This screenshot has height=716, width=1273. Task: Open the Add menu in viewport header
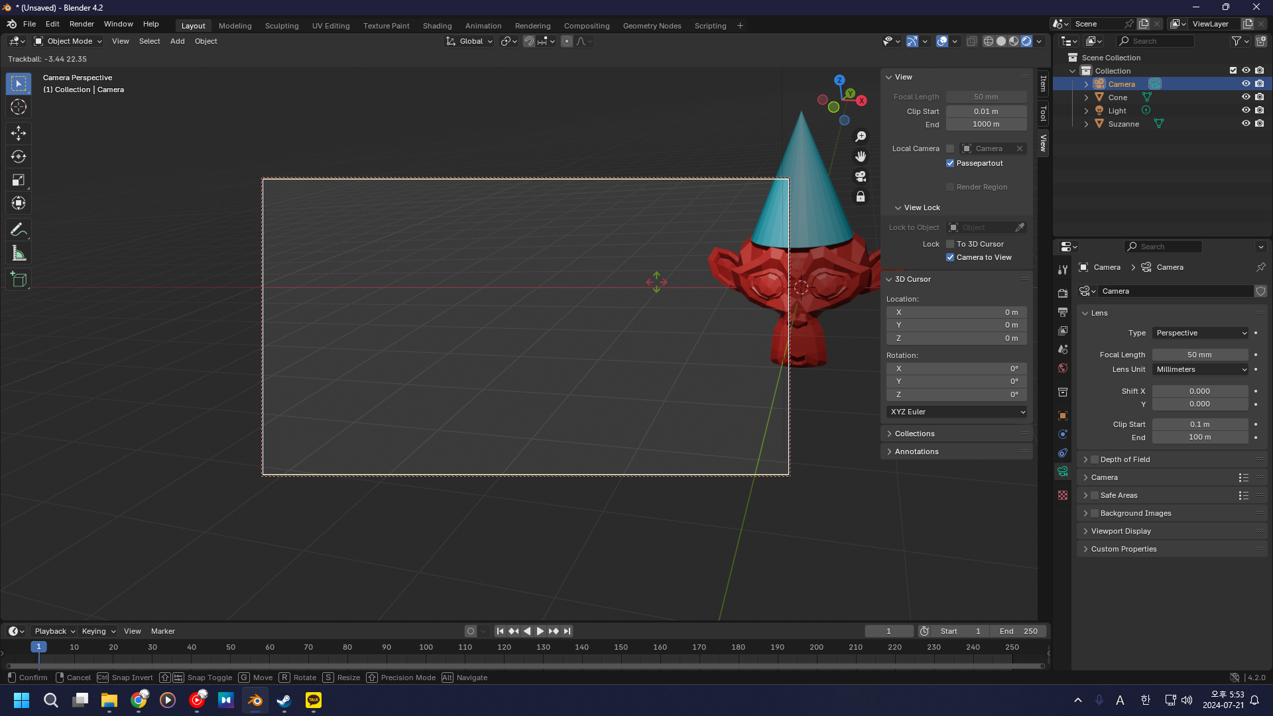(x=177, y=41)
